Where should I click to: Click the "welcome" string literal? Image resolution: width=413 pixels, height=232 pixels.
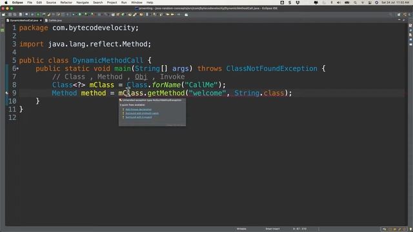coord(207,93)
